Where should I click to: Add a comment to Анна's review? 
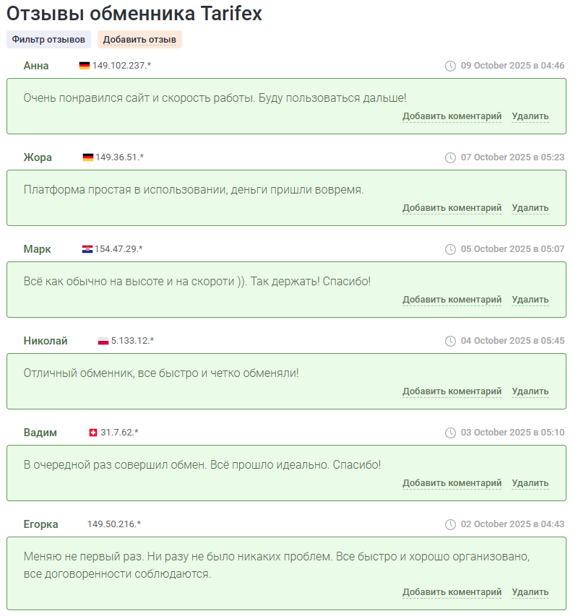(x=452, y=116)
